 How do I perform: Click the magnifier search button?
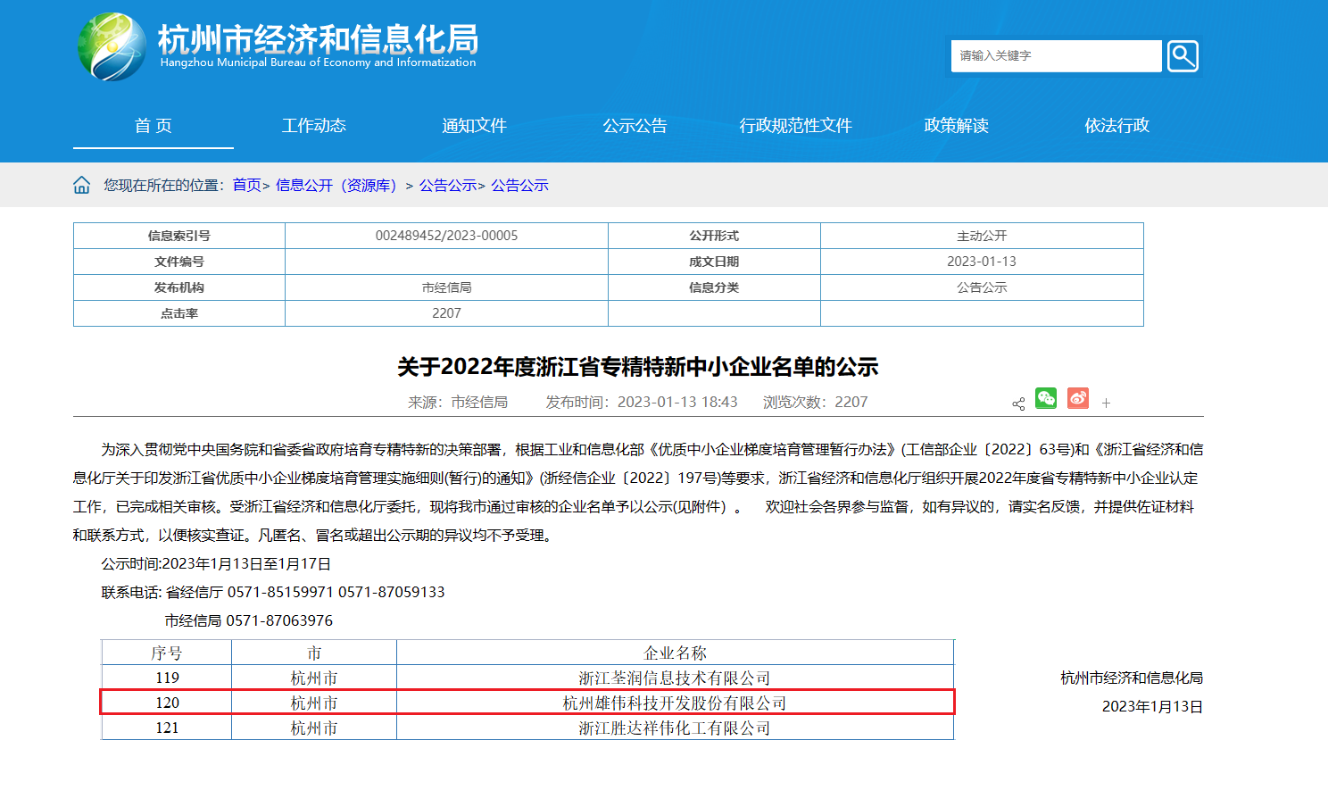[x=1183, y=56]
